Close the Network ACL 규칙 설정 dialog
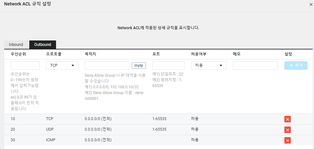The height and width of the screenshot is (149, 314). 311,4
